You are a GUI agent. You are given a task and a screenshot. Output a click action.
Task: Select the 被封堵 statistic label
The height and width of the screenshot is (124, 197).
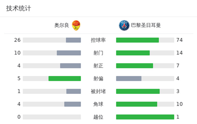(x=98, y=91)
